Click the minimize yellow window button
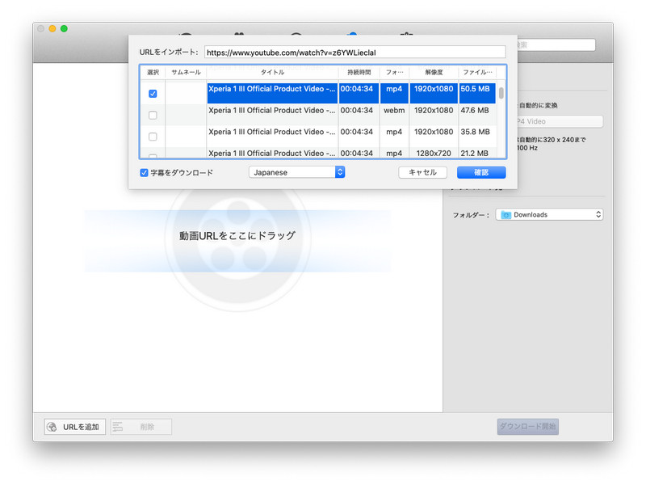646x485 pixels. point(52,28)
